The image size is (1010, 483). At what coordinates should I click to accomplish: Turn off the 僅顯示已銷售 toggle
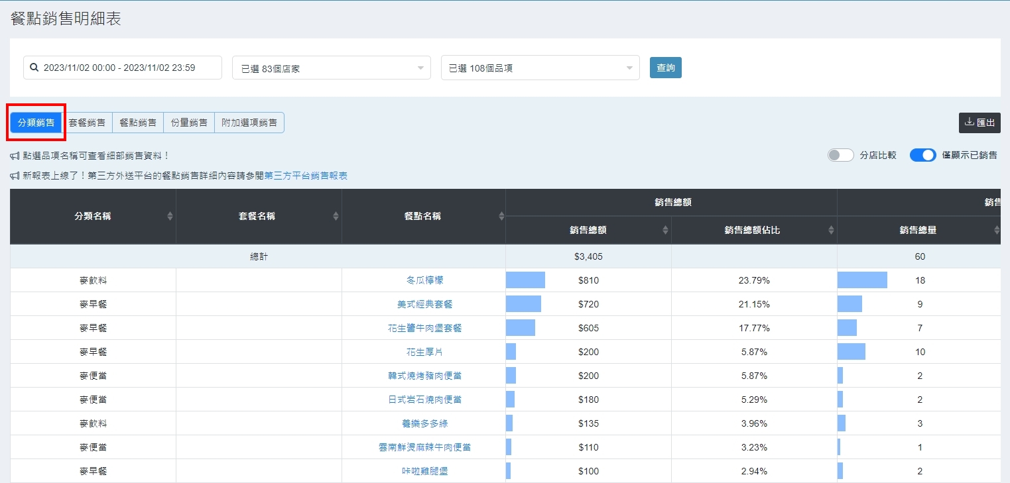pyautogui.click(x=922, y=155)
